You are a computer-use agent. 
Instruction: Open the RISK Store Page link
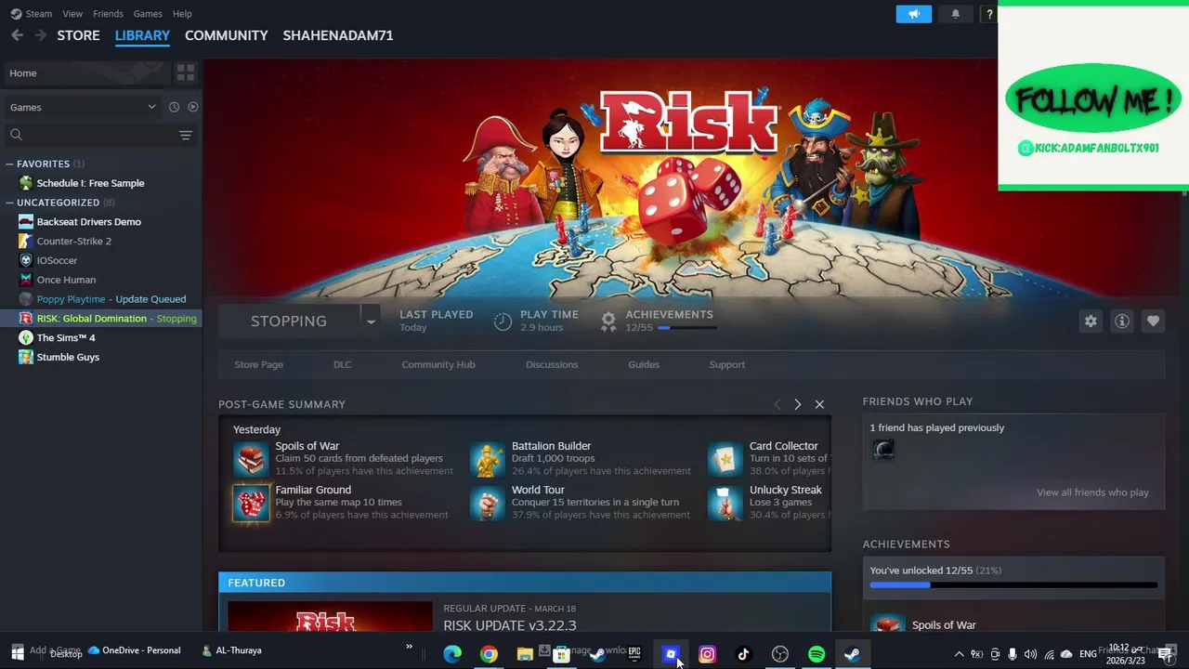point(258,364)
